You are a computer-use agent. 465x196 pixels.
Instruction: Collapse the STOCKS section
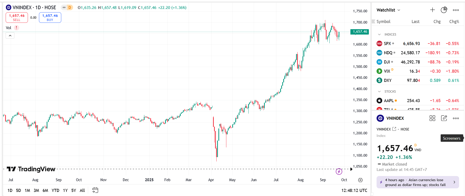pos(379,92)
